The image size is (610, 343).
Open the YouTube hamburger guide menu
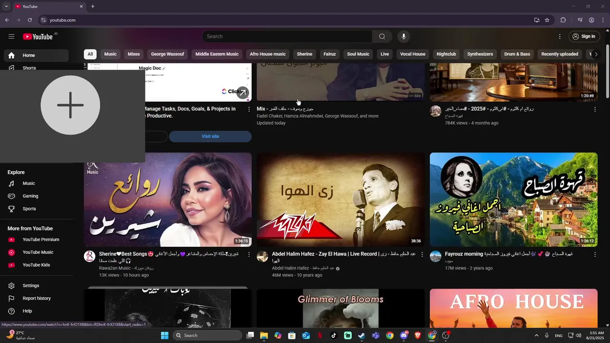tap(11, 37)
